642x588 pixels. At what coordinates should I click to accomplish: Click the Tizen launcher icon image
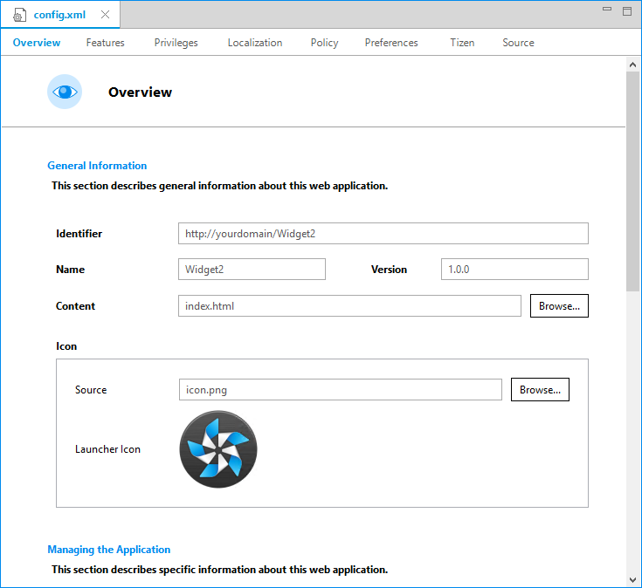click(218, 449)
